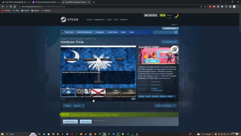Open the tab search chevron in Chrome
This screenshot has height=136, width=241.
point(221,2)
